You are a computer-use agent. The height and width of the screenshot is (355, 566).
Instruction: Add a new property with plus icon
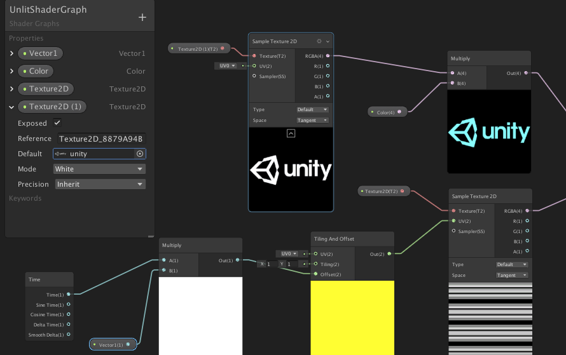(x=142, y=17)
